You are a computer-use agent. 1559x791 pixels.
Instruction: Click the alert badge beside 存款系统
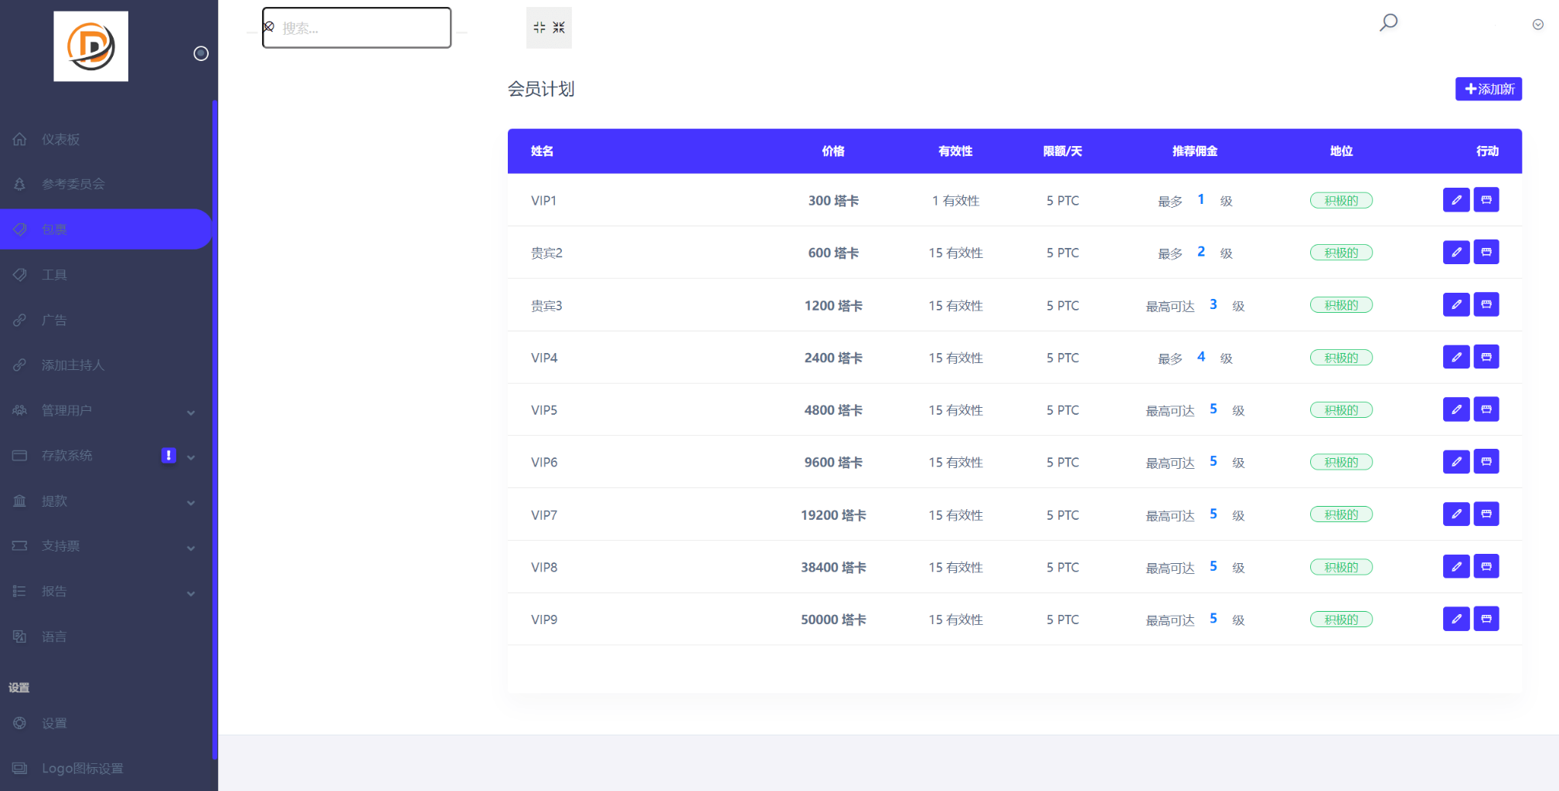(168, 456)
